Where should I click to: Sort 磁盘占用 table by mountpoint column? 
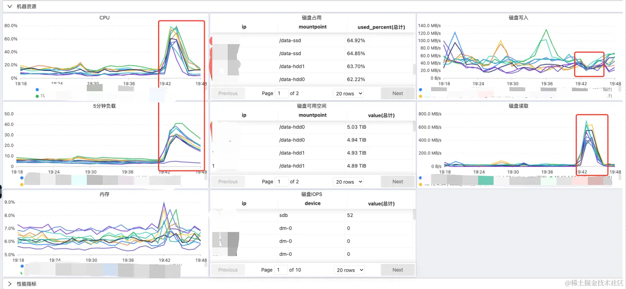tap(313, 27)
